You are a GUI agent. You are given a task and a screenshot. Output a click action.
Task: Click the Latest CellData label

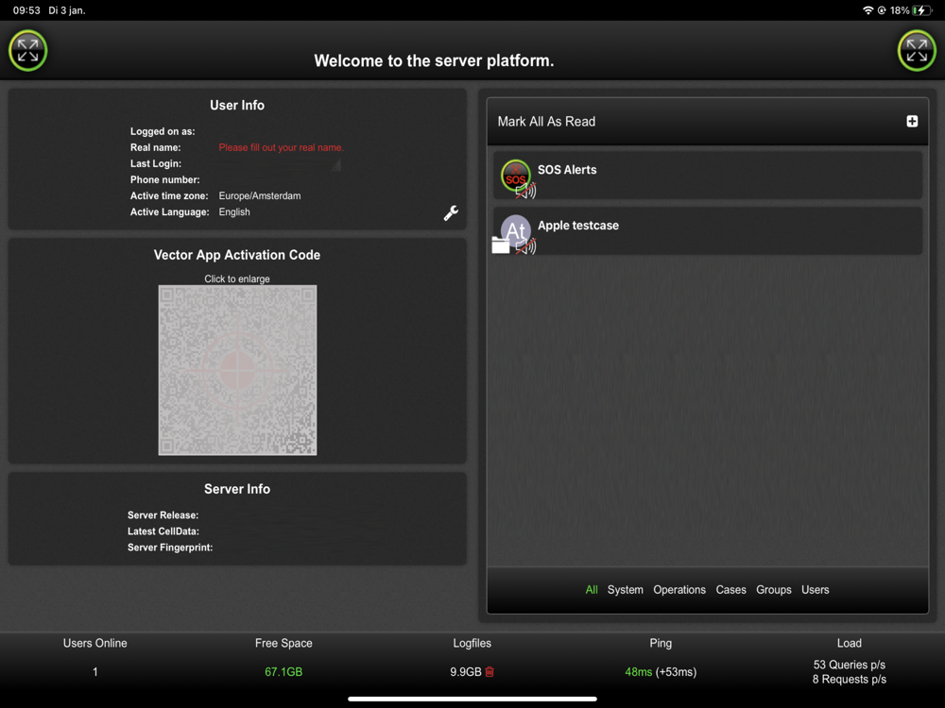(x=163, y=531)
